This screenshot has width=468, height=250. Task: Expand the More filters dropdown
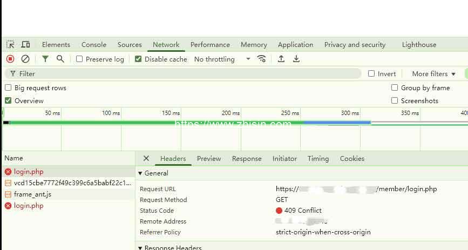point(433,74)
